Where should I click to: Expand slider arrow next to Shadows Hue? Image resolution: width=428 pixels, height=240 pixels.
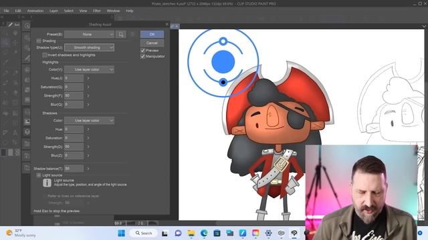coord(88,129)
